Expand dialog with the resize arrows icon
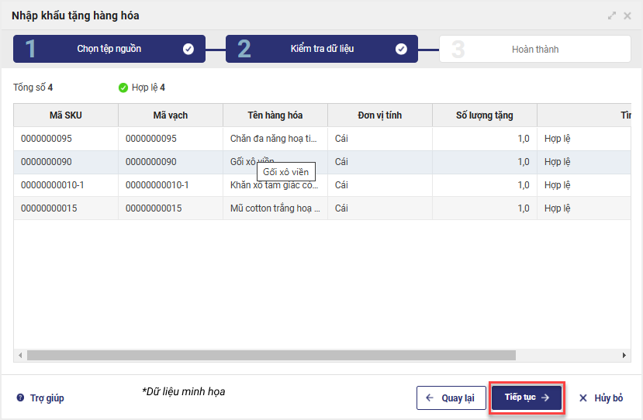Image resolution: width=643 pixels, height=420 pixels. point(612,15)
